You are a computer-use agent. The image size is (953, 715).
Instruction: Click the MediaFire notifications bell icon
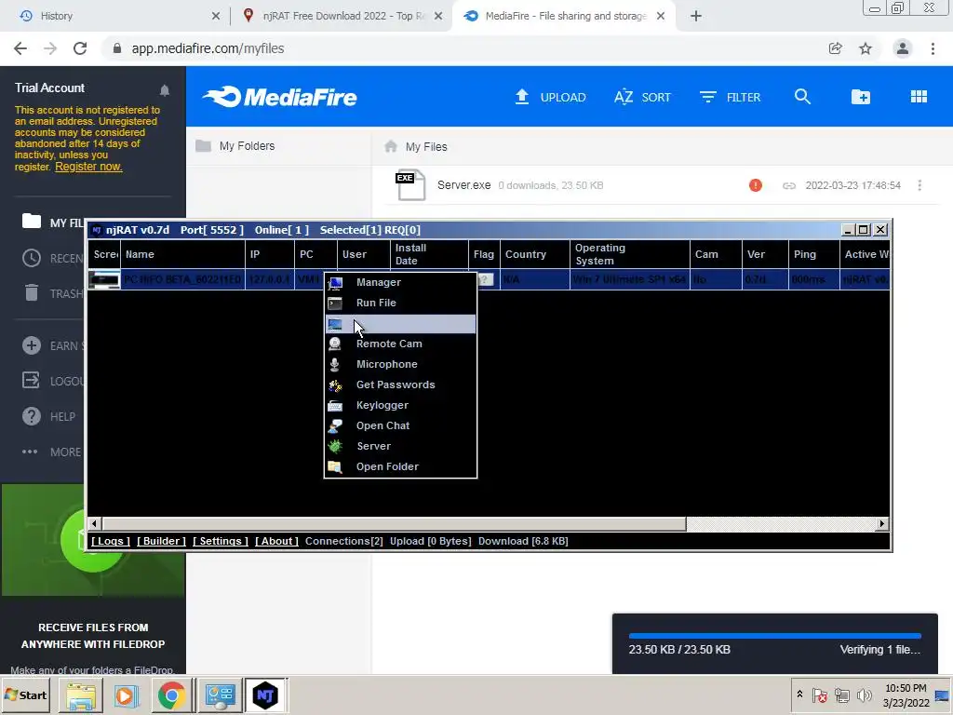[164, 90]
